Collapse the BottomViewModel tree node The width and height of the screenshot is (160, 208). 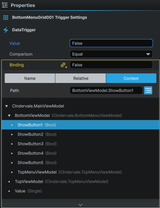coord(9,116)
